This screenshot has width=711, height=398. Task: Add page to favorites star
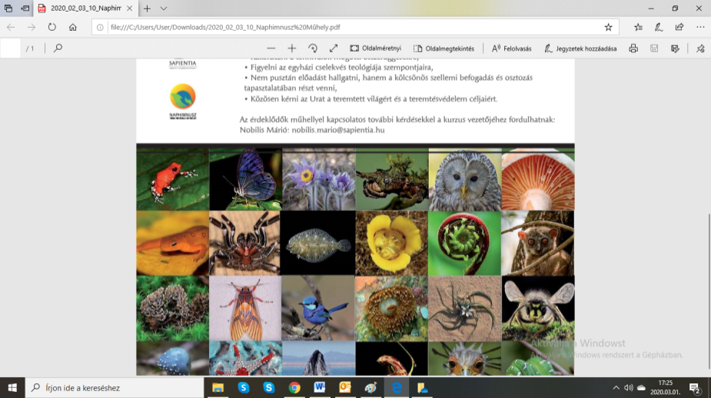point(608,27)
